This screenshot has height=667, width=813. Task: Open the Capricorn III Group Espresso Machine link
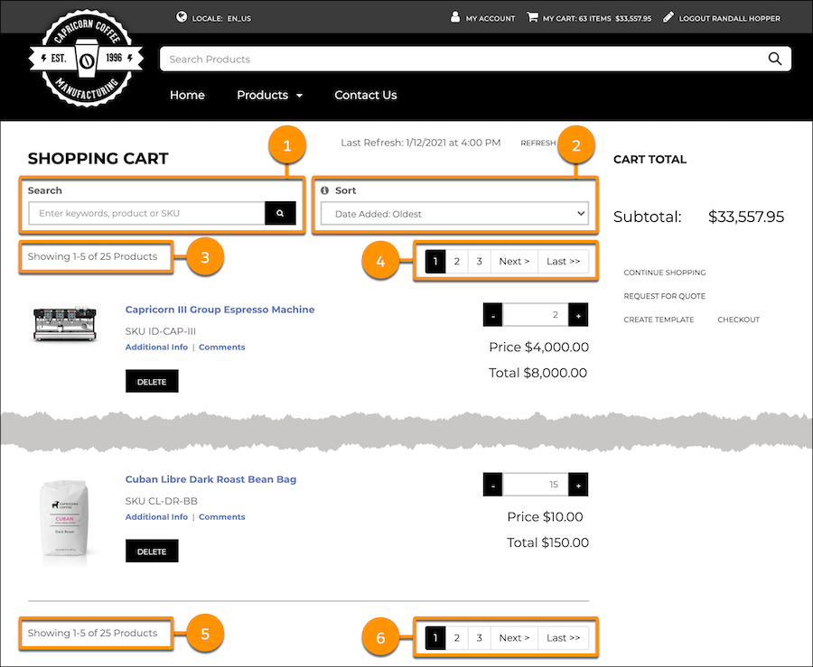point(220,310)
